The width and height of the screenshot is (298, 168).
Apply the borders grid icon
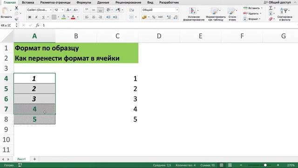click(54, 17)
